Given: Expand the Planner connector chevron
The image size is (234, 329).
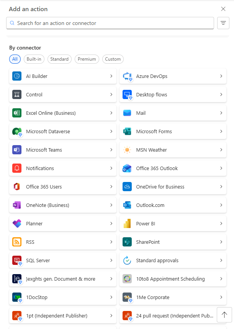Looking at the screenshot, I should coord(111,223).
